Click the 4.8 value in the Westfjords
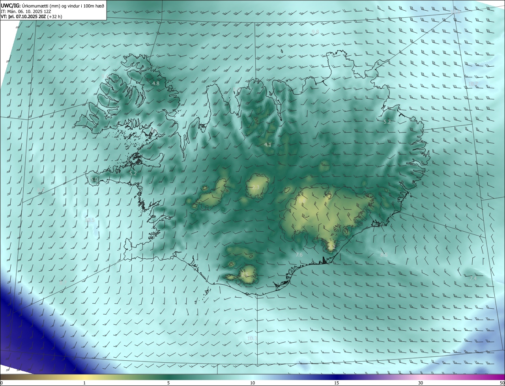 tap(156, 84)
